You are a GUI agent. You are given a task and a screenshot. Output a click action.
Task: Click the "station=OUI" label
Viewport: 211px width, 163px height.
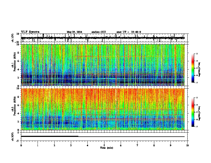pos(99,32)
